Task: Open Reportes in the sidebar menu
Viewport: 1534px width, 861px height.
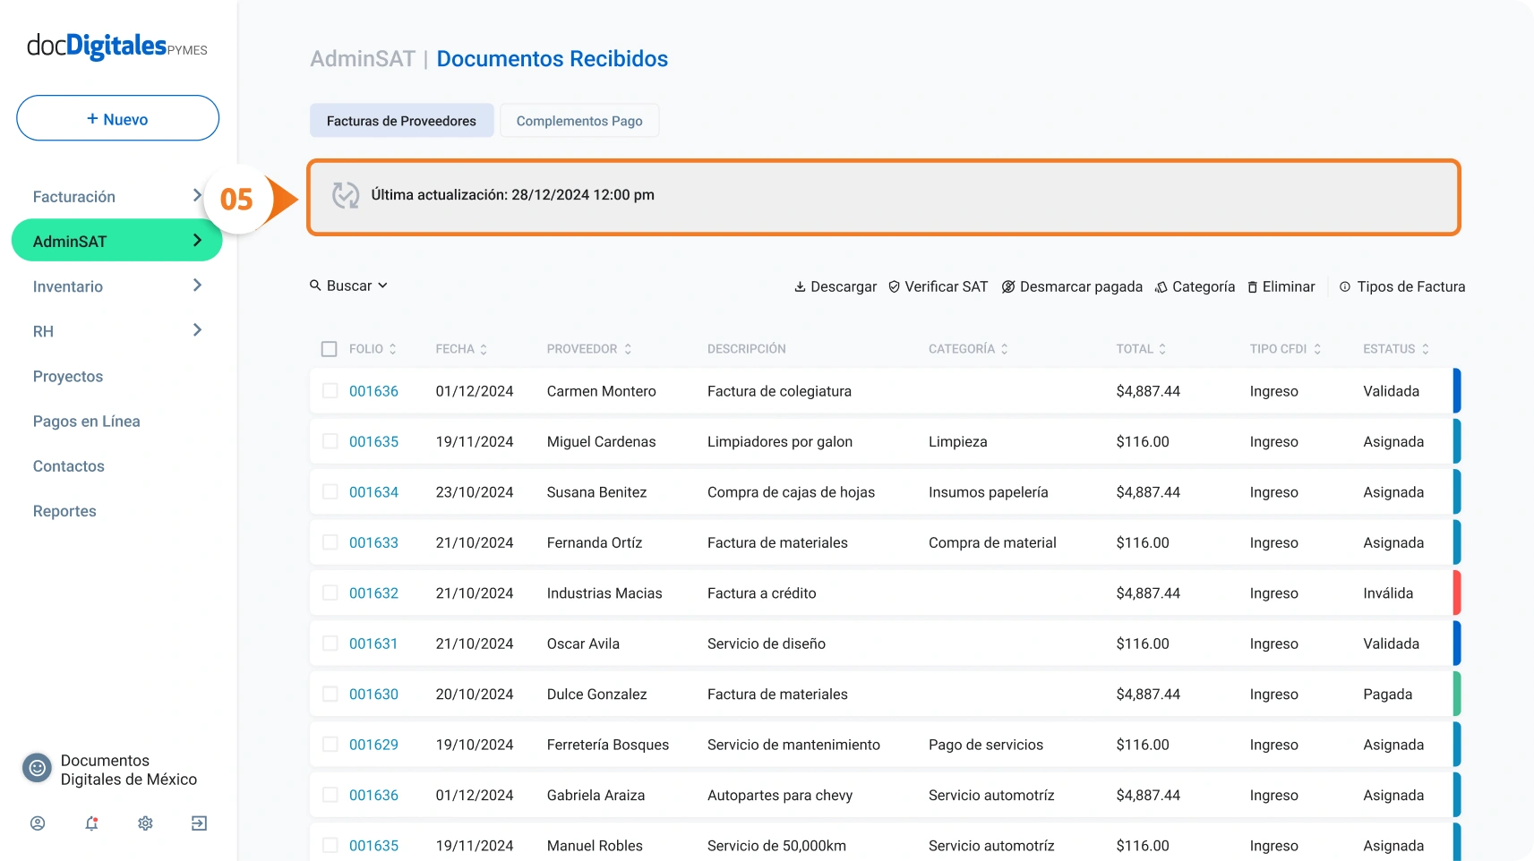Action: tap(64, 511)
